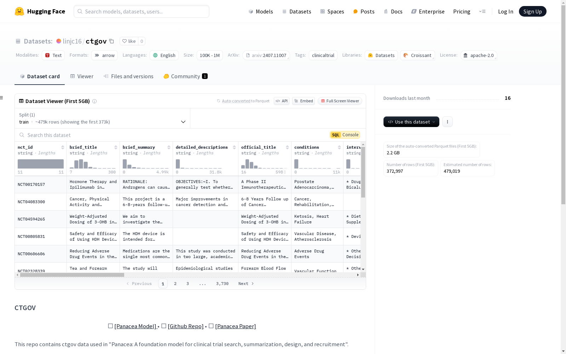Expand the Split train dropdown
This screenshot has width=566, height=354.
tap(102, 118)
